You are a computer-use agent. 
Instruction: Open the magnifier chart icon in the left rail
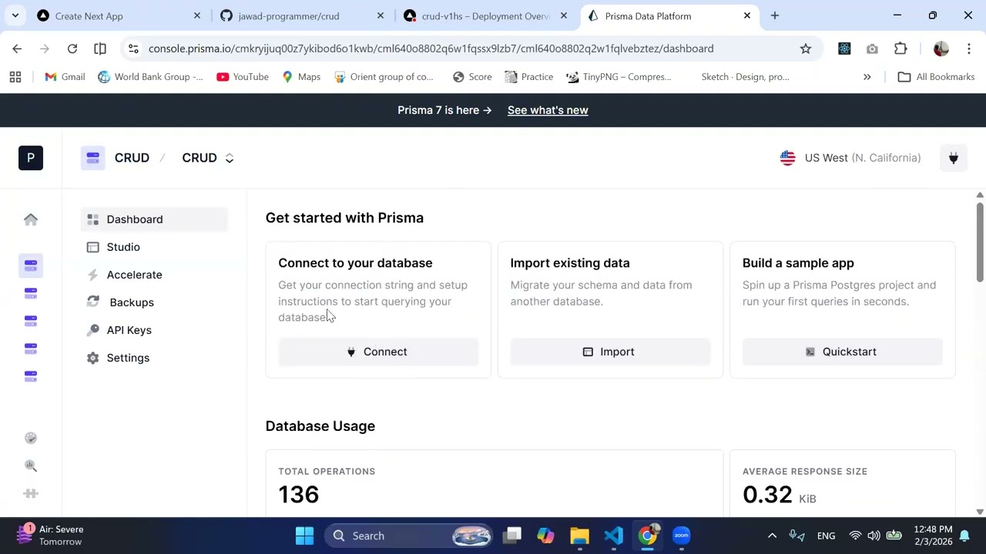pos(31,466)
